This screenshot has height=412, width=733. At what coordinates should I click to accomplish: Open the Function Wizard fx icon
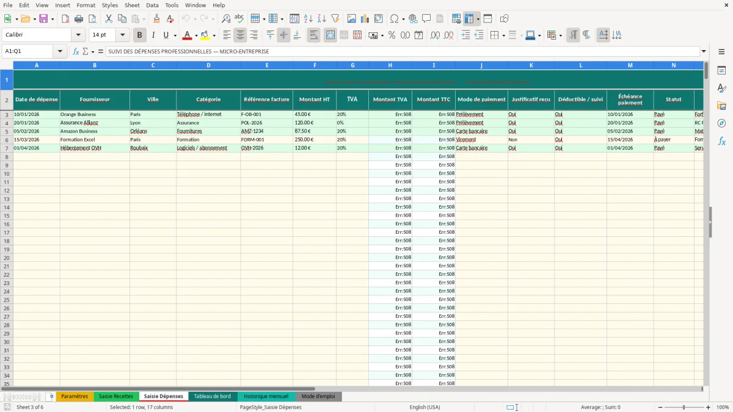tap(76, 51)
